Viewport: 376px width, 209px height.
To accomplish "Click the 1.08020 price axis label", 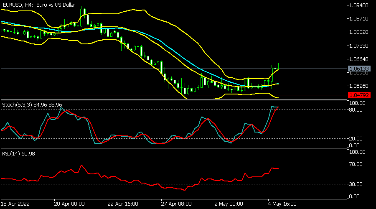I will point(359,32).
